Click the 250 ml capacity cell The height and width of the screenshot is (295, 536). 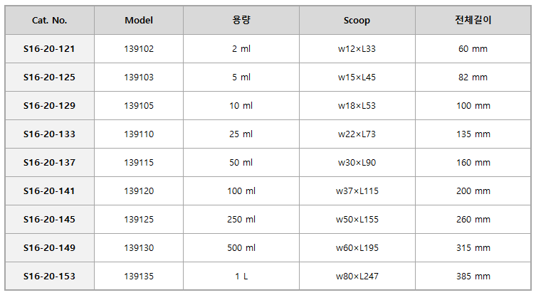[x=241, y=220]
